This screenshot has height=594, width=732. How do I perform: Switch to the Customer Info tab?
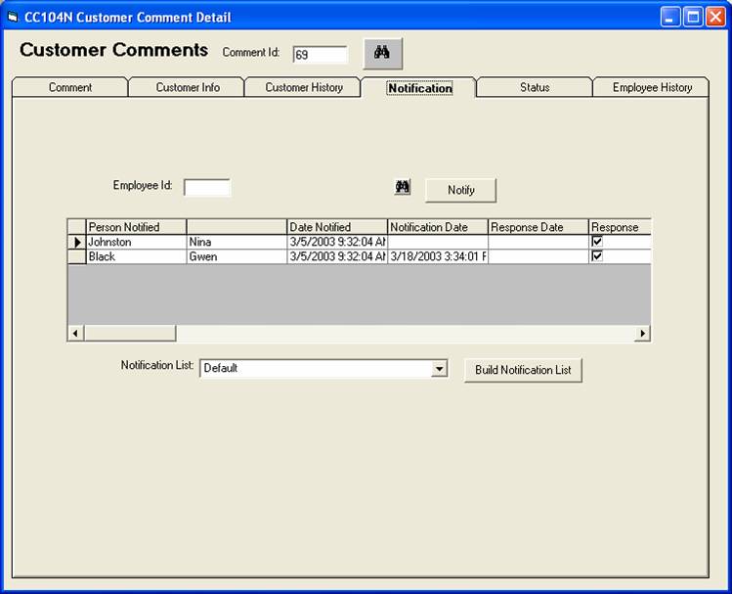click(188, 87)
